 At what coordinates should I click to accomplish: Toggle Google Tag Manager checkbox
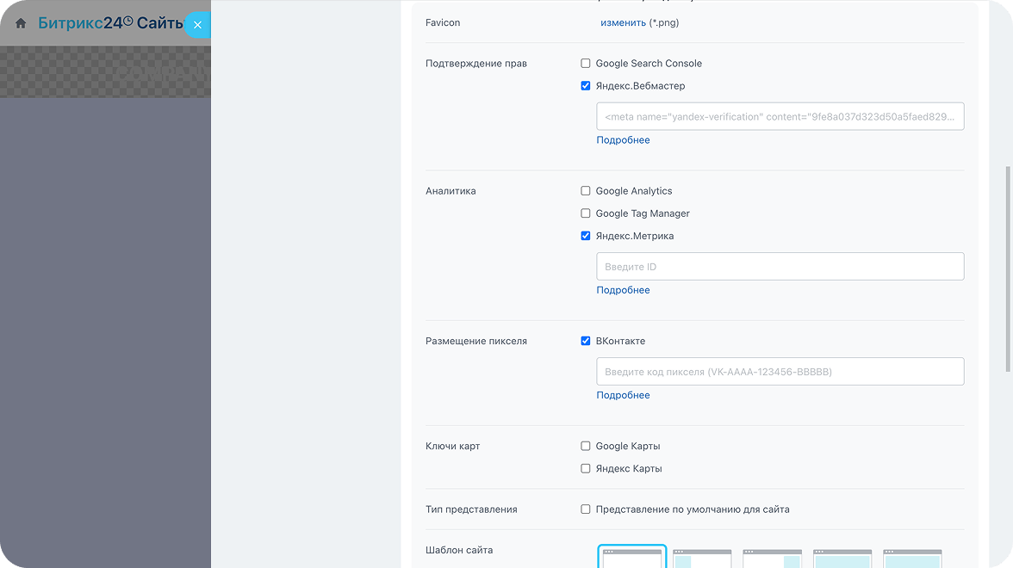tap(586, 213)
